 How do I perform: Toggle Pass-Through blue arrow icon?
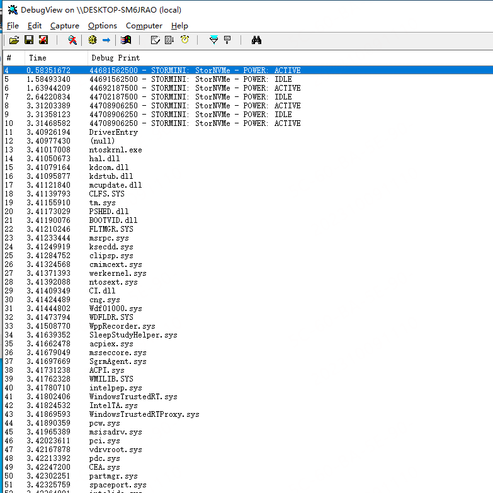coord(106,40)
